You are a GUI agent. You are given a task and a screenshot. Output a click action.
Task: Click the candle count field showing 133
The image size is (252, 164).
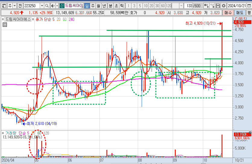coord(189,6)
